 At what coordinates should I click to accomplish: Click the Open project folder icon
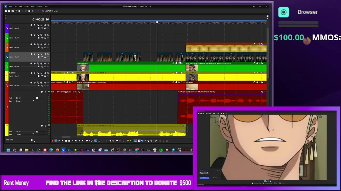pyautogui.click(x=9, y=11)
